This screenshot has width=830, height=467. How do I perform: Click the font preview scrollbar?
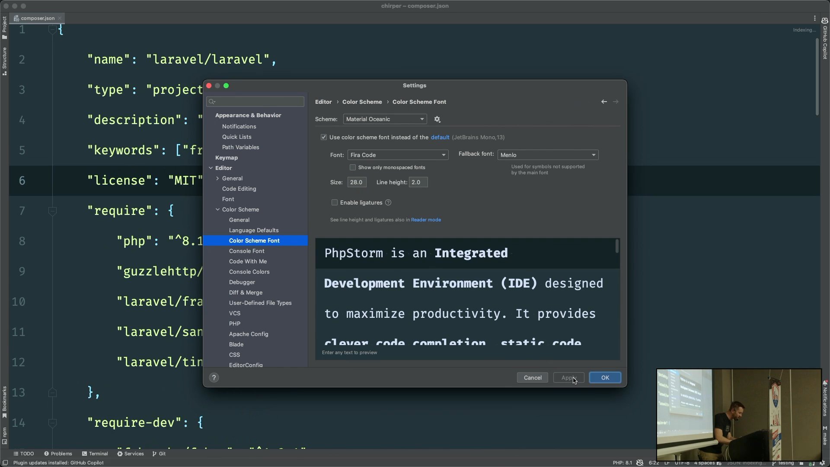617,246
